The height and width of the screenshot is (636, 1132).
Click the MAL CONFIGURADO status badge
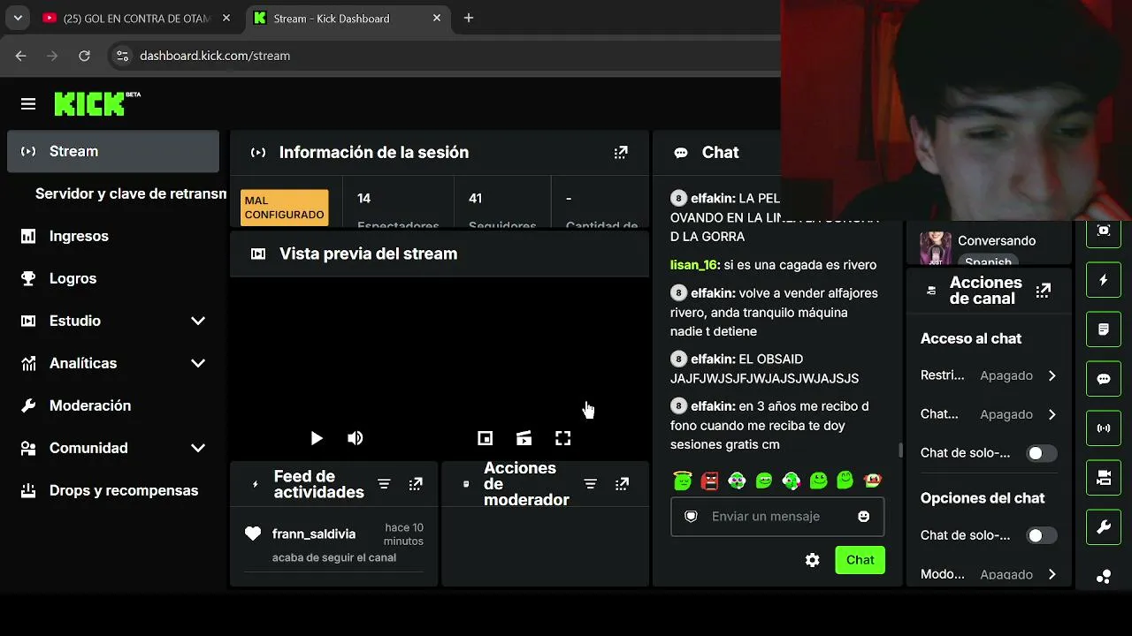(284, 208)
